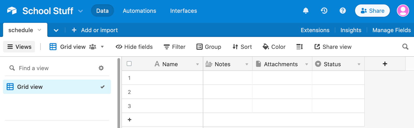Select row 3 Status cell
The width and height of the screenshot is (414, 128).
[338, 106]
